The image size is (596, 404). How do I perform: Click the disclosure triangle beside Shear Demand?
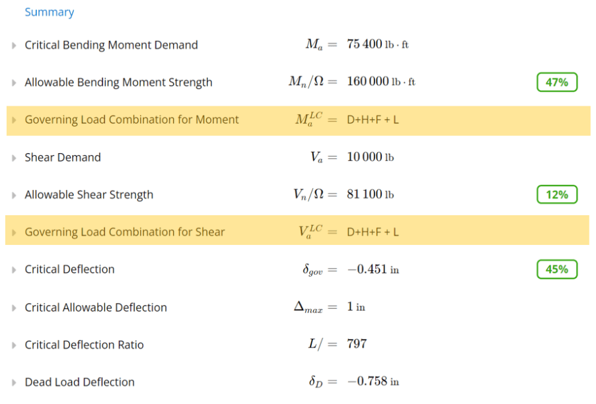[x=13, y=157]
